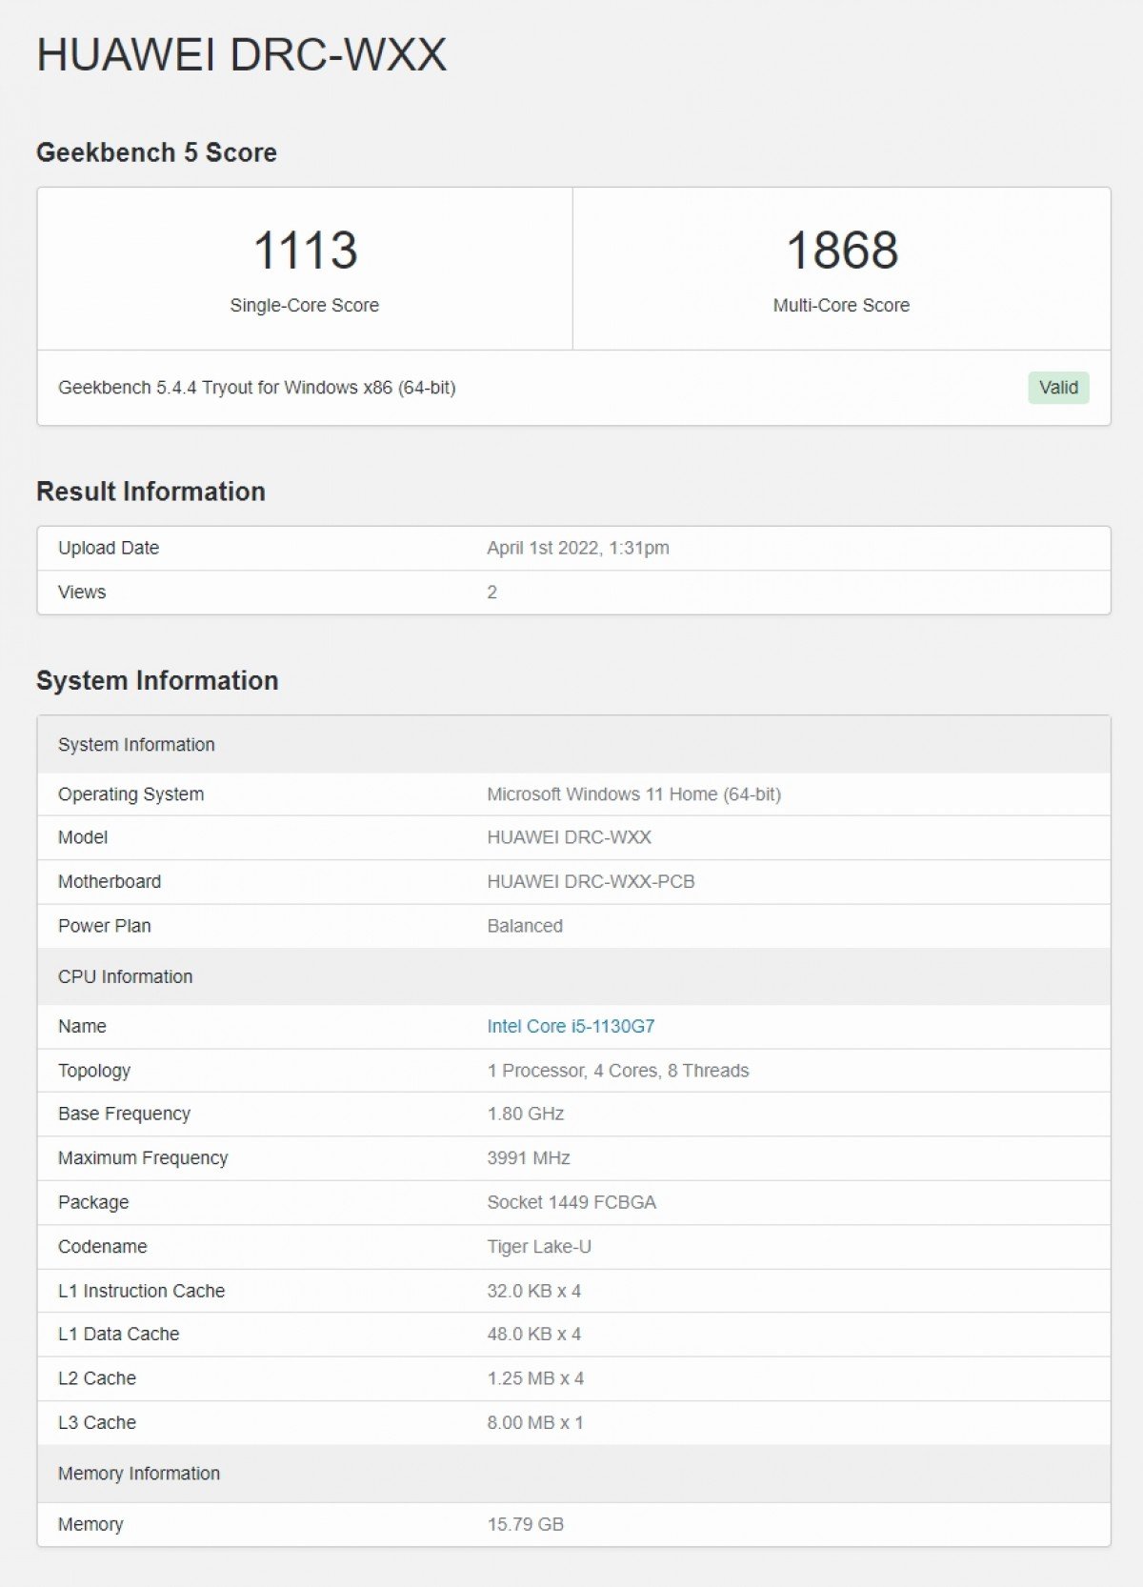The width and height of the screenshot is (1143, 1587).
Task: Select the Geekbench 5.4.4 Tryout version text
Action: coord(257,388)
